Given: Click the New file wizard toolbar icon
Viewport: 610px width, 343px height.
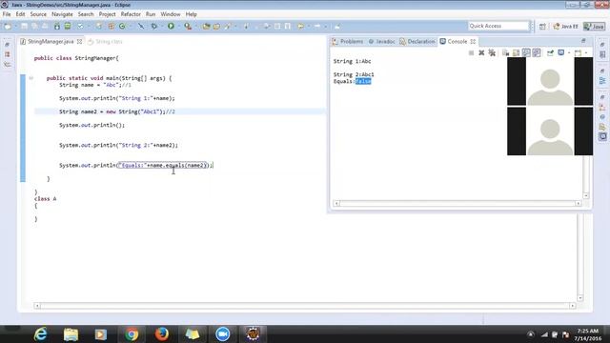Looking at the screenshot, I should [x=8, y=26].
